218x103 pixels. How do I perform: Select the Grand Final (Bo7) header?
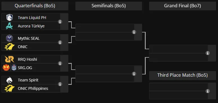[x=182, y=6]
